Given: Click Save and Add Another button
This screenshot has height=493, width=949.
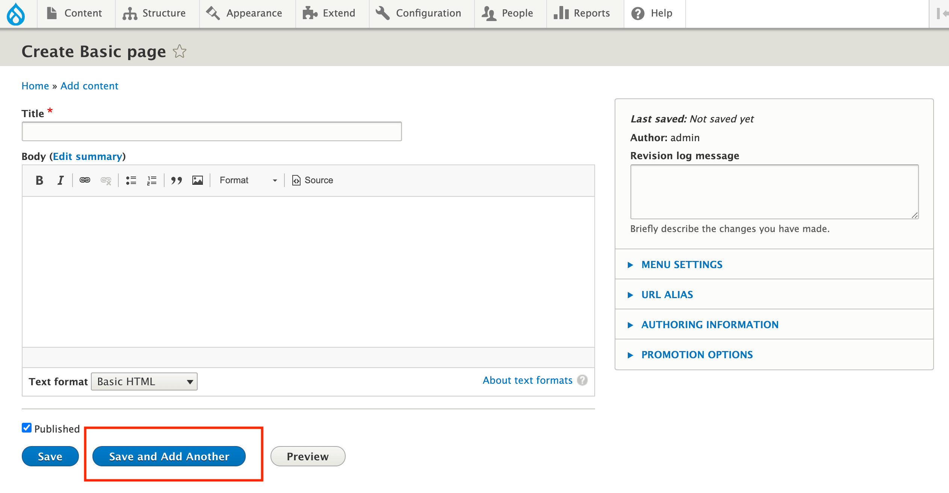Looking at the screenshot, I should pos(169,456).
